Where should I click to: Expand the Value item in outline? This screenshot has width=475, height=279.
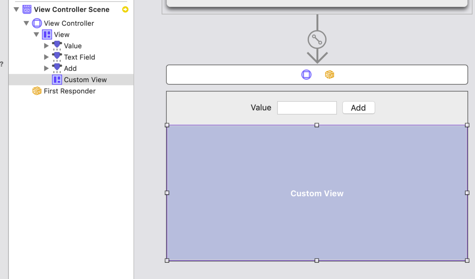(46, 46)
